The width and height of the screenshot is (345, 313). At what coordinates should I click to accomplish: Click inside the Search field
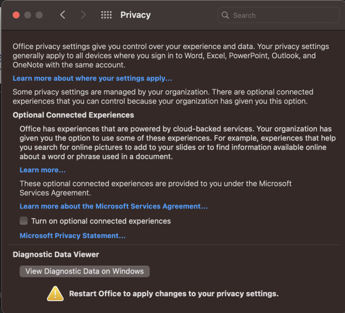283,15
